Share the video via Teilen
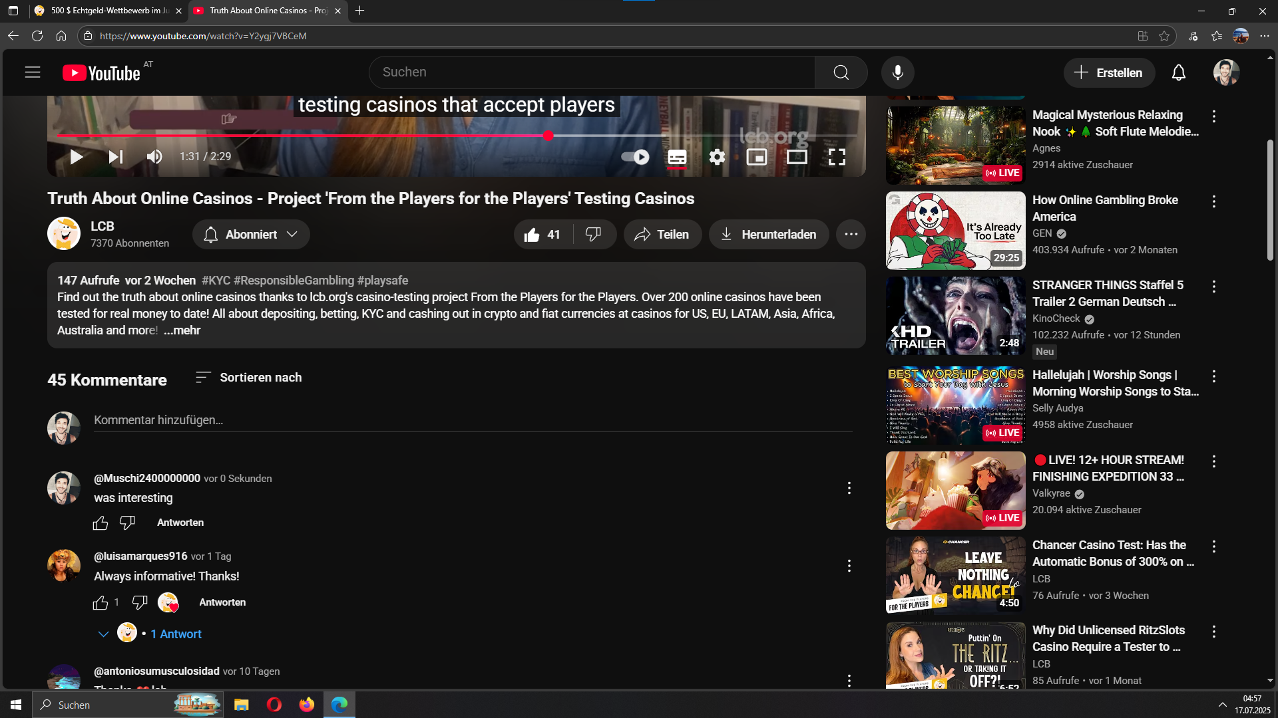 click(x=662, y=235)
